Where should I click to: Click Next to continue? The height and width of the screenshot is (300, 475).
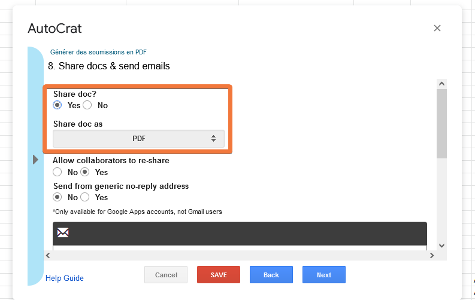[324, 275]
